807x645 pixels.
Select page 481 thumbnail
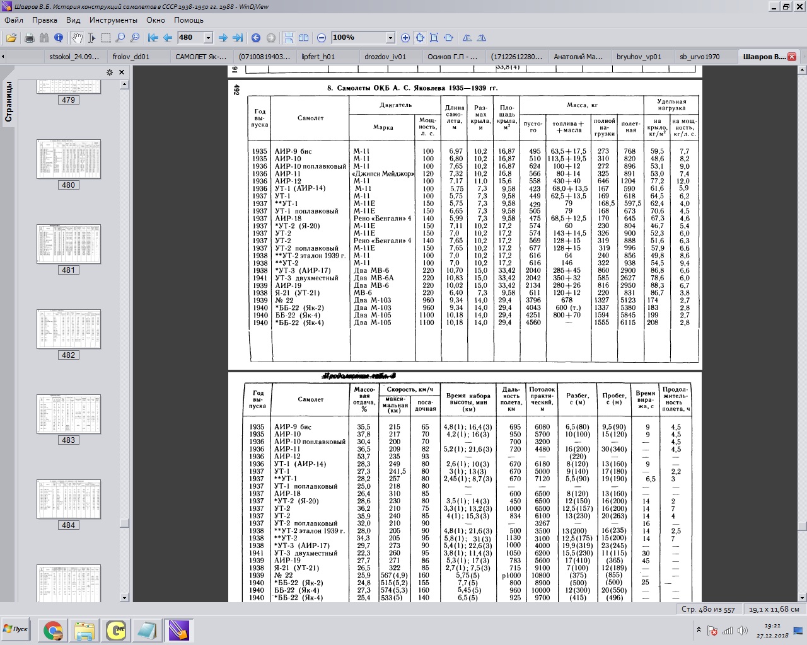[68, 244]
